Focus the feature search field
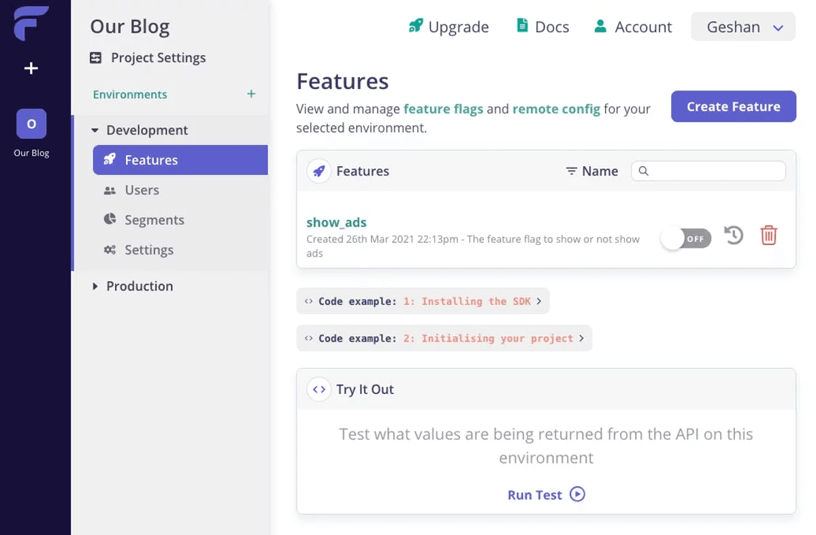 click(x=708, y=172)
